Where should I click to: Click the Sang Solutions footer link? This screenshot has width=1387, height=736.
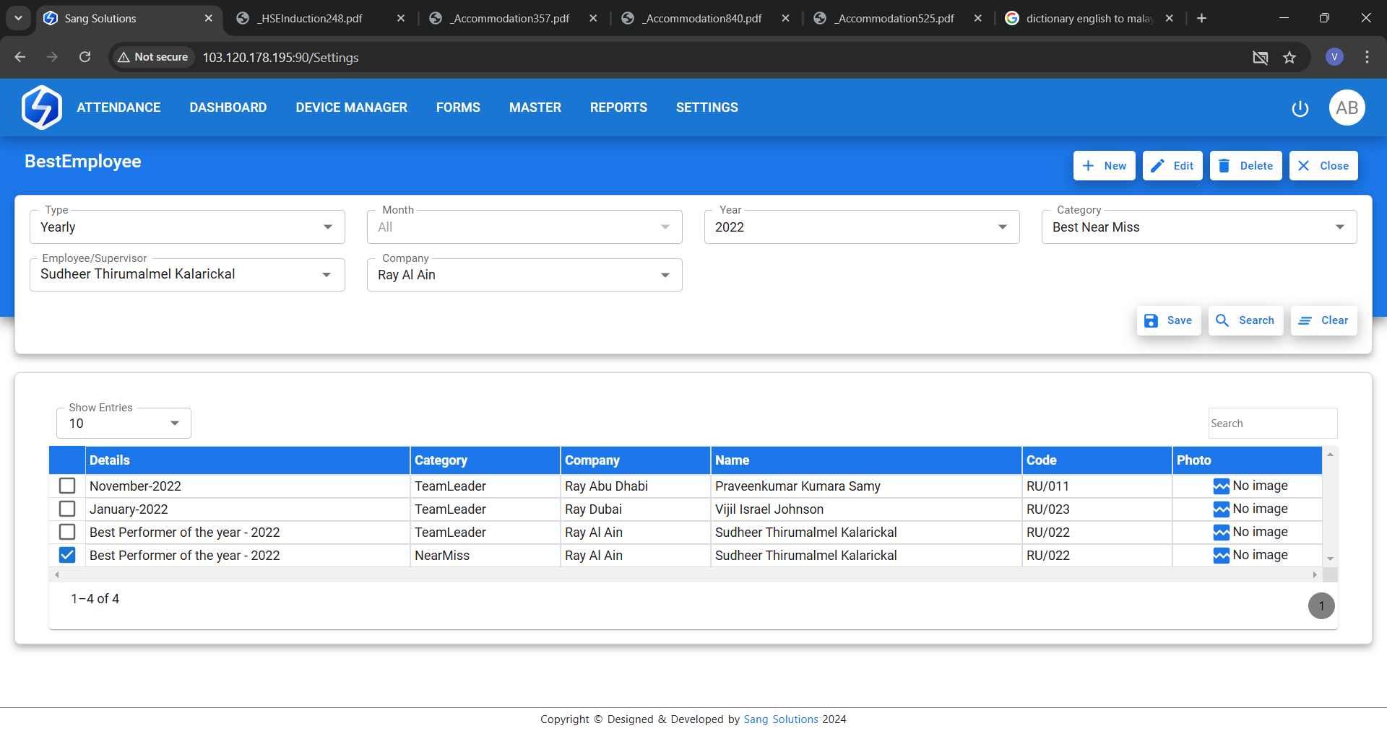(x=780, y=719)
